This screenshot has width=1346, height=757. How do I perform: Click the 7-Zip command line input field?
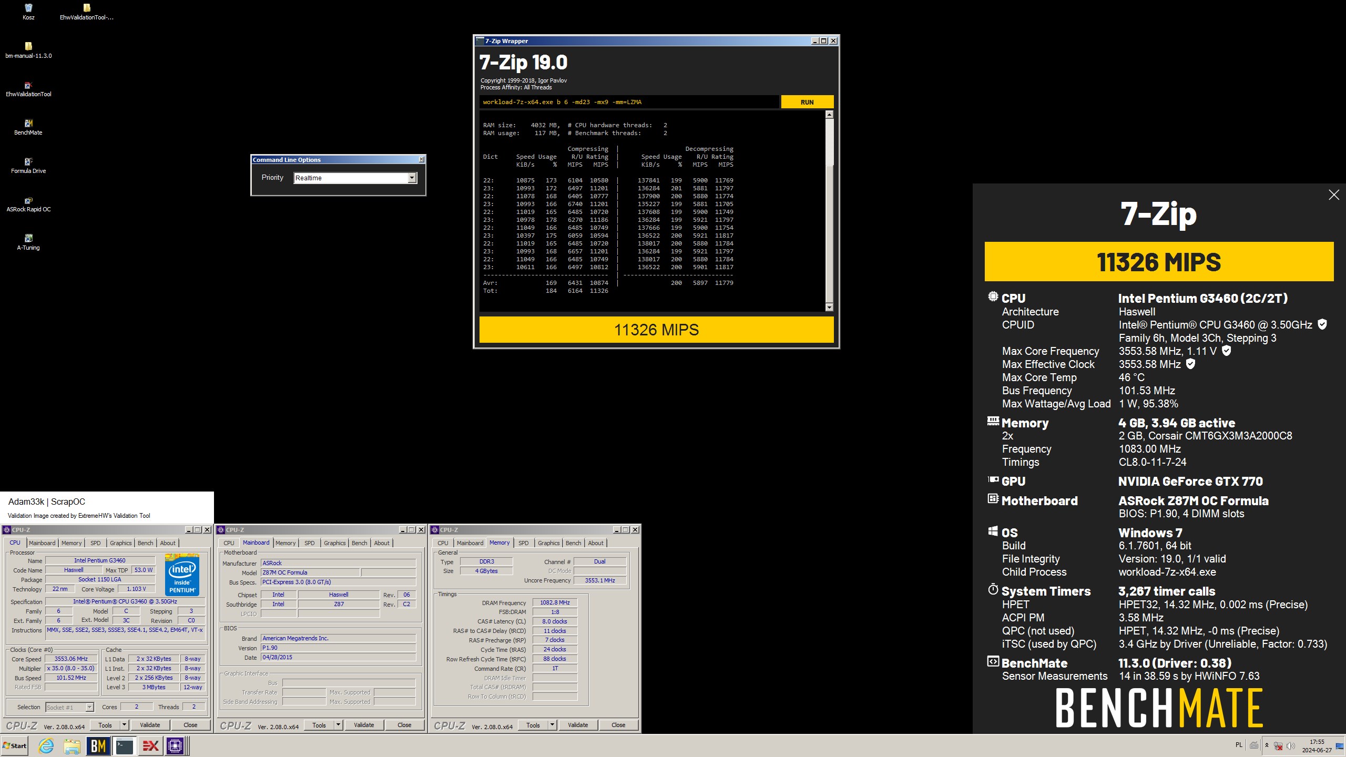(x=629, y=102)
